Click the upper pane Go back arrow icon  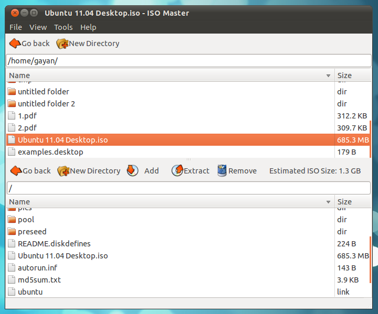(x=15, y=44)
